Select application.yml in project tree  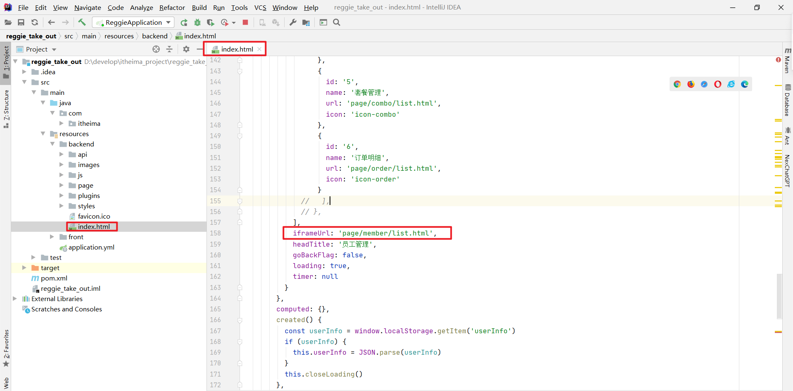[91, 247]
